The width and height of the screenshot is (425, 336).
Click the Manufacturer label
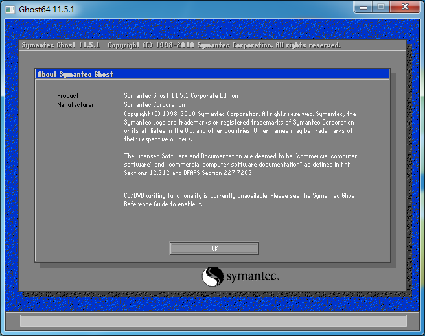(75, 105)
